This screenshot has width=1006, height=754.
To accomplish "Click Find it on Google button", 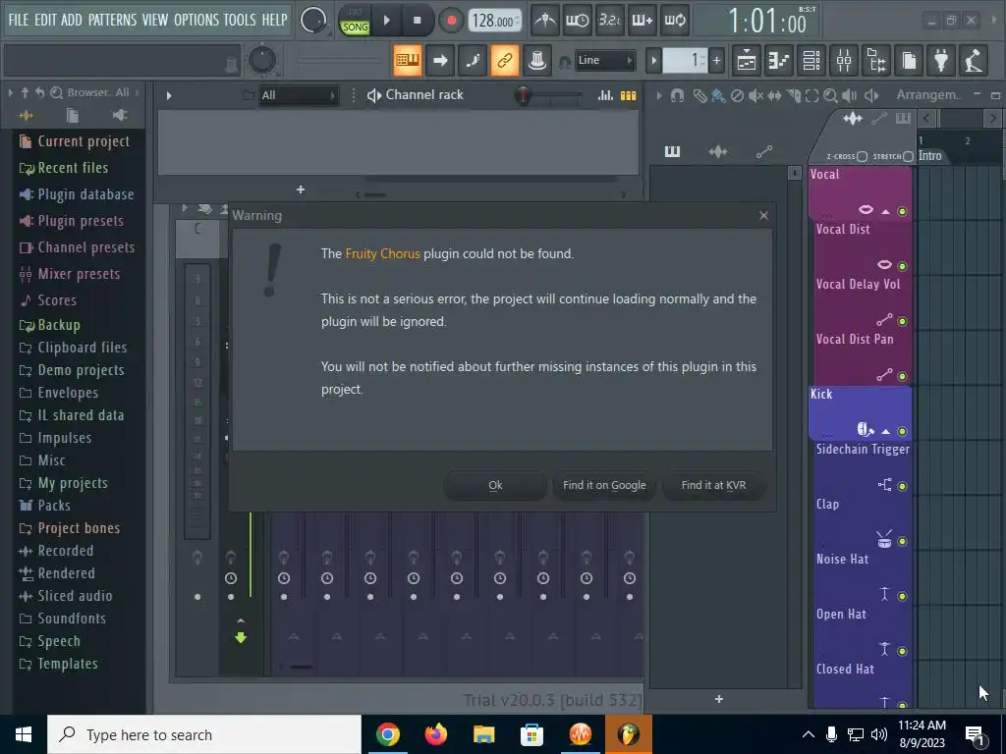I will [x=604, y=485].
